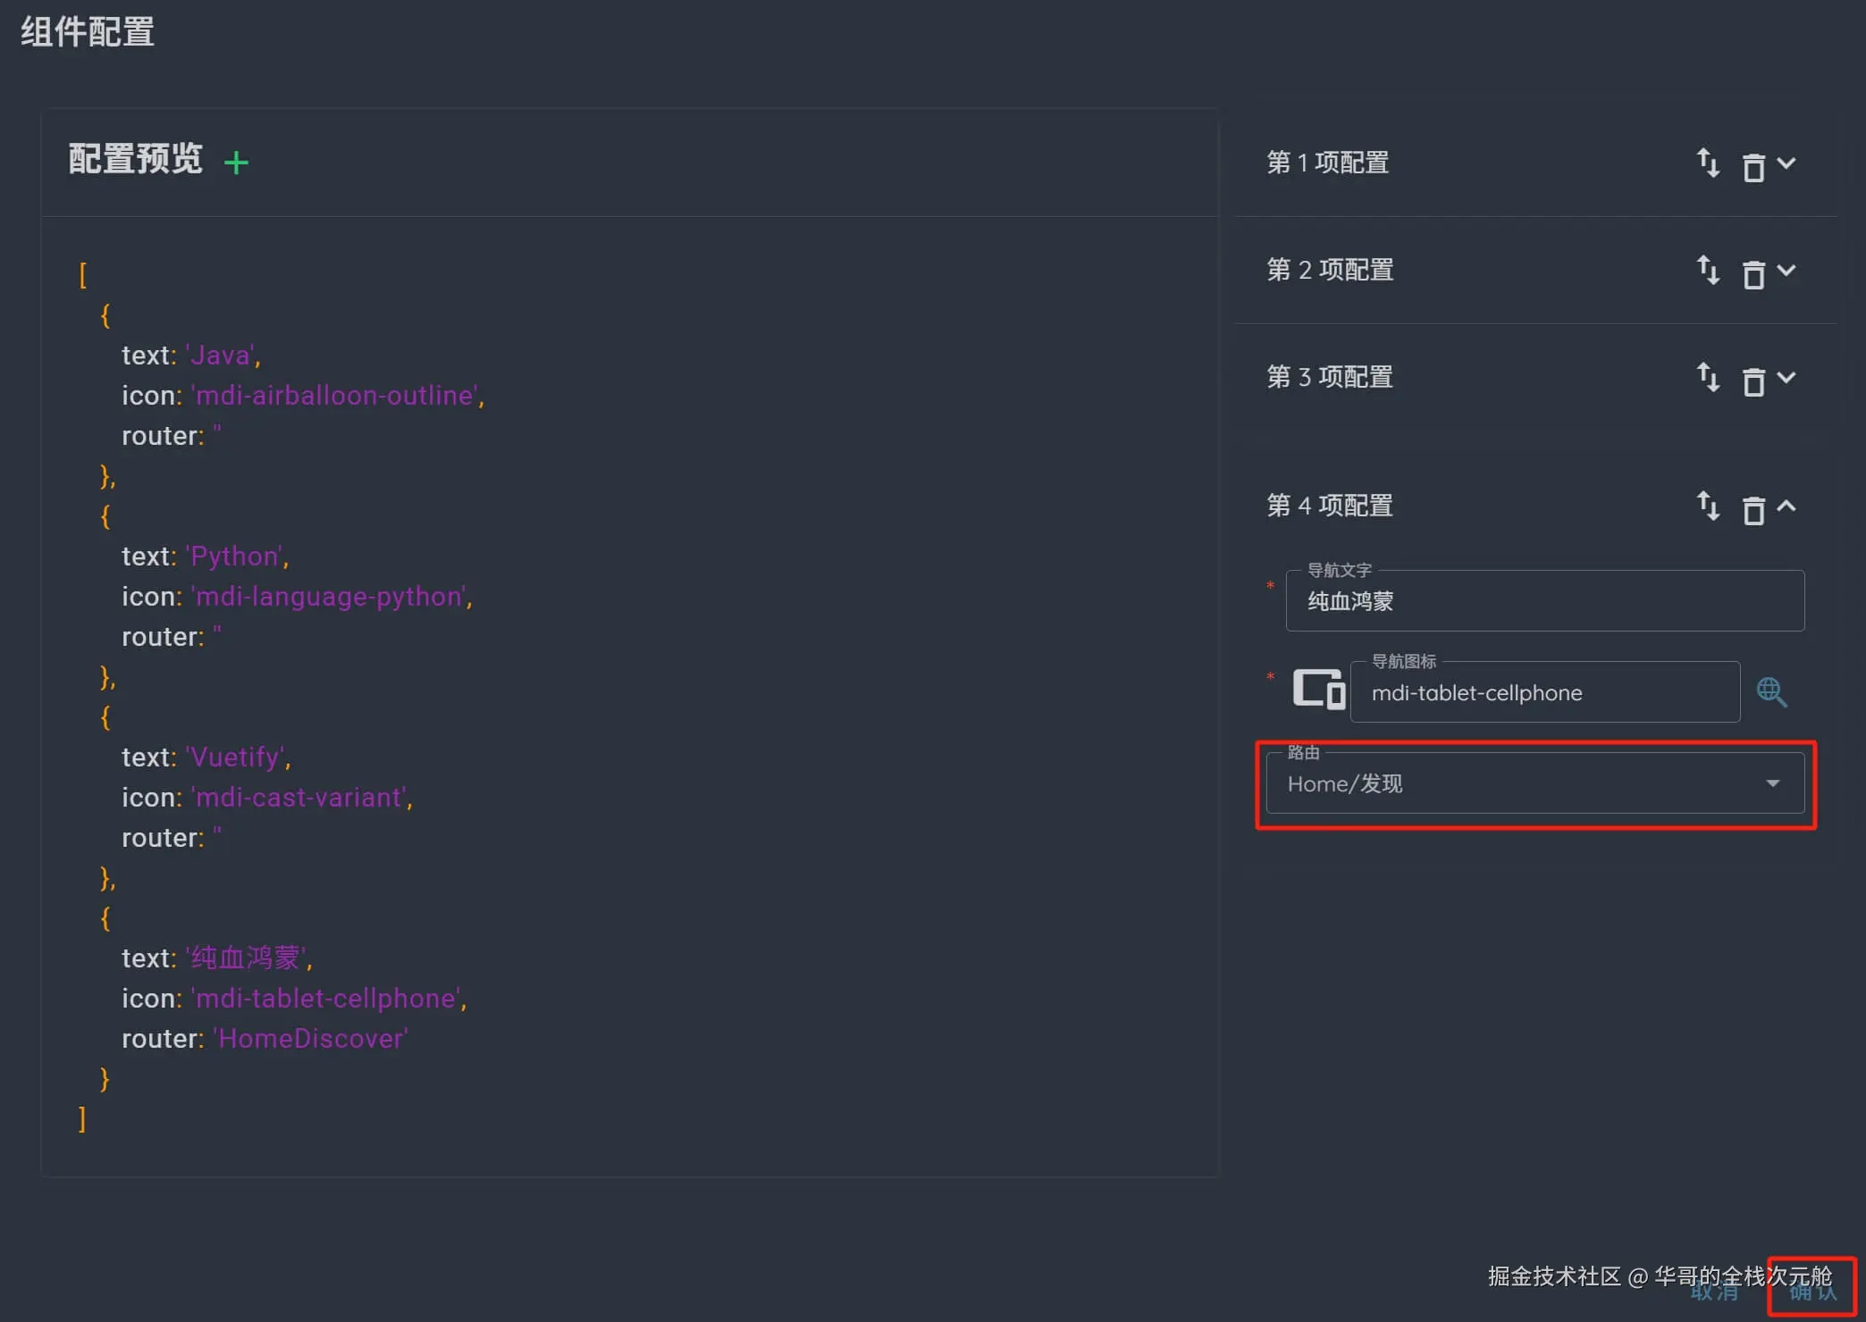Delete the item 2 configuration
1866x1322 pixels.
(x=1753, y=273)
